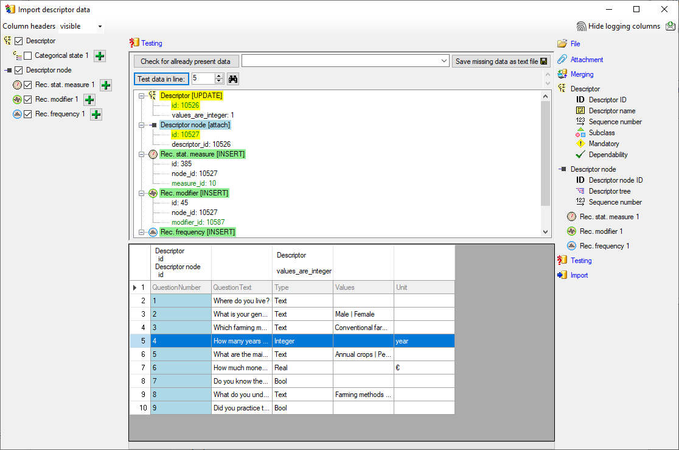Click the Merging icon in right panel
The image size is (679, 450).
click(562, 74)
